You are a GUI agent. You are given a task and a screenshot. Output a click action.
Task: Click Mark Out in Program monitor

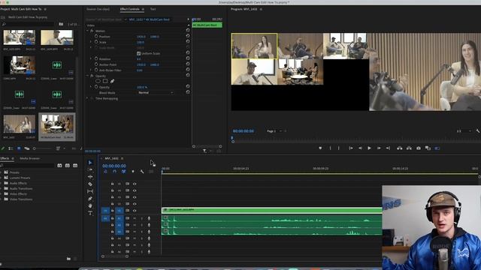[x=339, y=148]
